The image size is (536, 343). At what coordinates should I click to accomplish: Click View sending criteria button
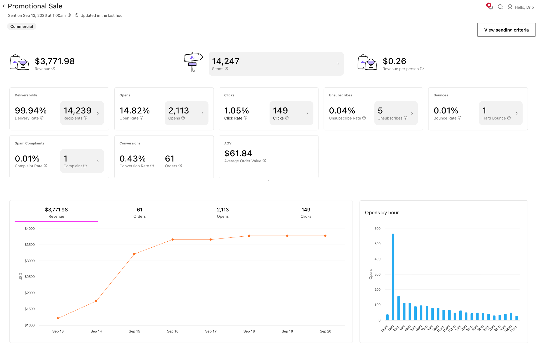[506, 30]
